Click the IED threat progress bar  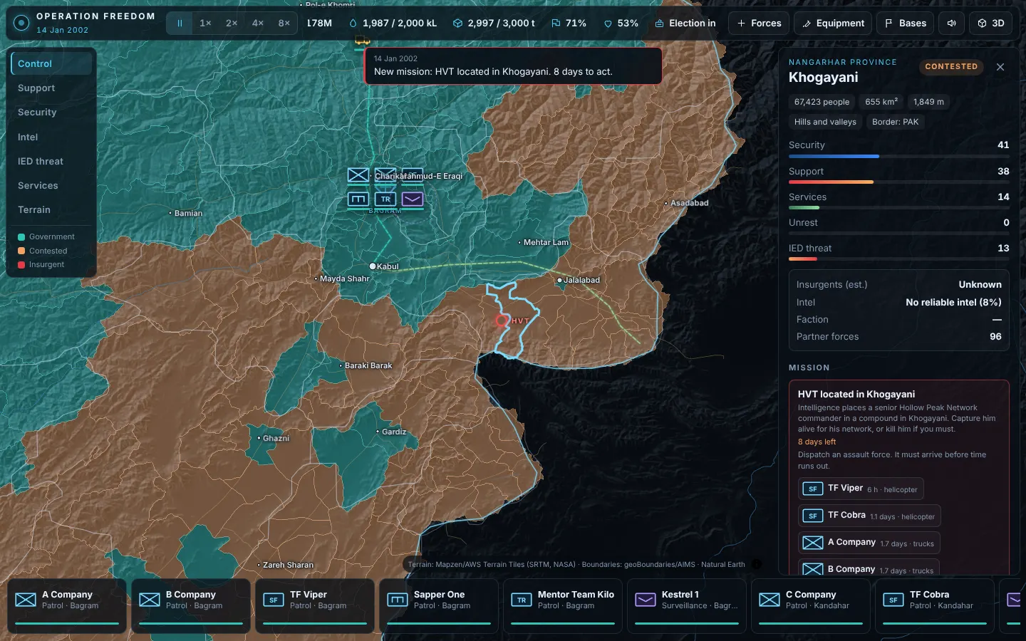(x=898, y=259)
